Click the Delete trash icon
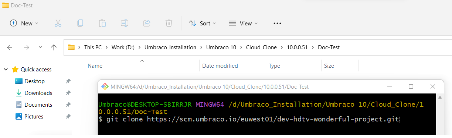The width and height of the screenshot is (452, 138). coord(169,23)
